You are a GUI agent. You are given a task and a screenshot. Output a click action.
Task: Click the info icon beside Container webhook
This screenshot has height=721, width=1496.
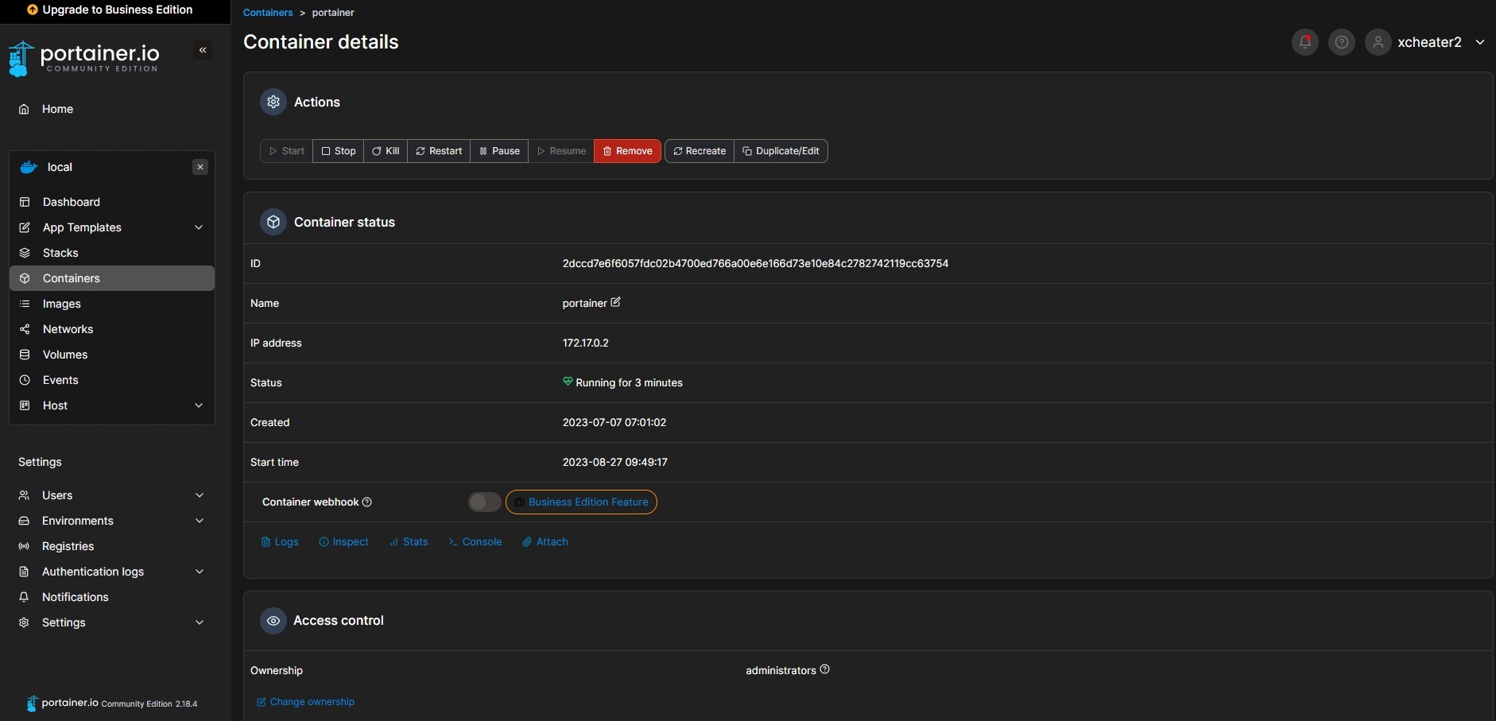[x=367, y=502]
